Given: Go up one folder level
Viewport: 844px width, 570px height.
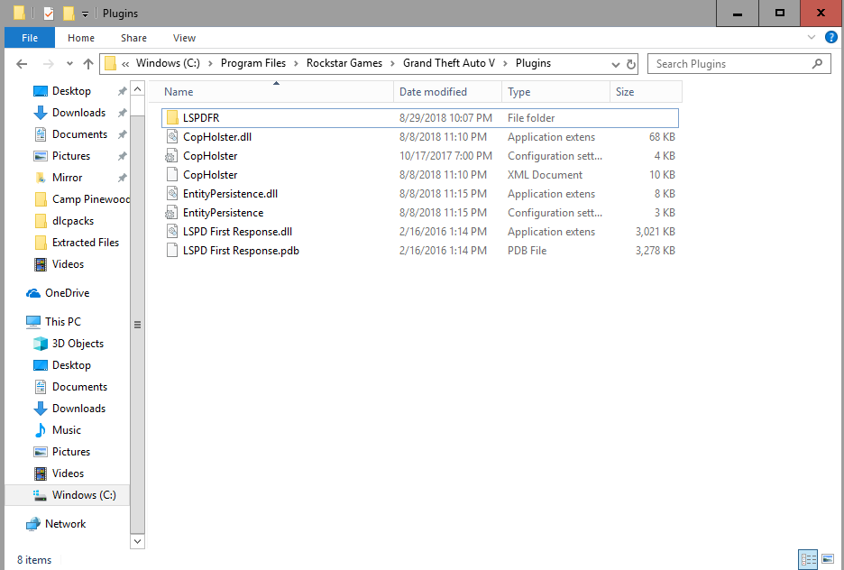Looking at the screenshot, I should click(88, 64).
